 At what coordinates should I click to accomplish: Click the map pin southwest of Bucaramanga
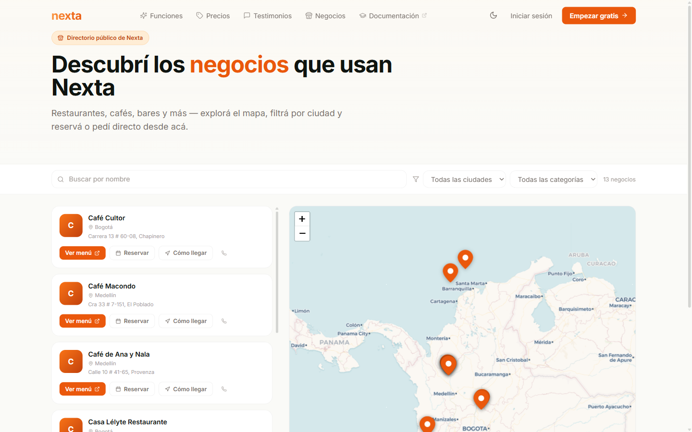481,399
